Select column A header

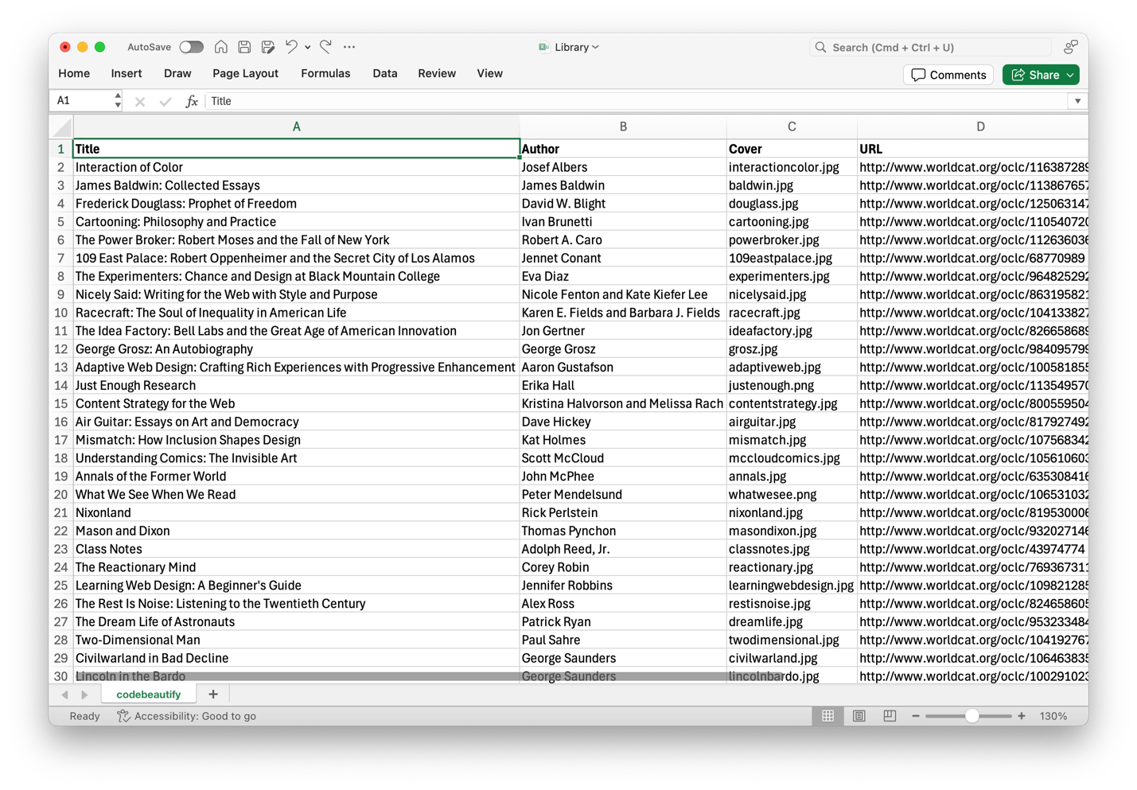pos(296,127)
